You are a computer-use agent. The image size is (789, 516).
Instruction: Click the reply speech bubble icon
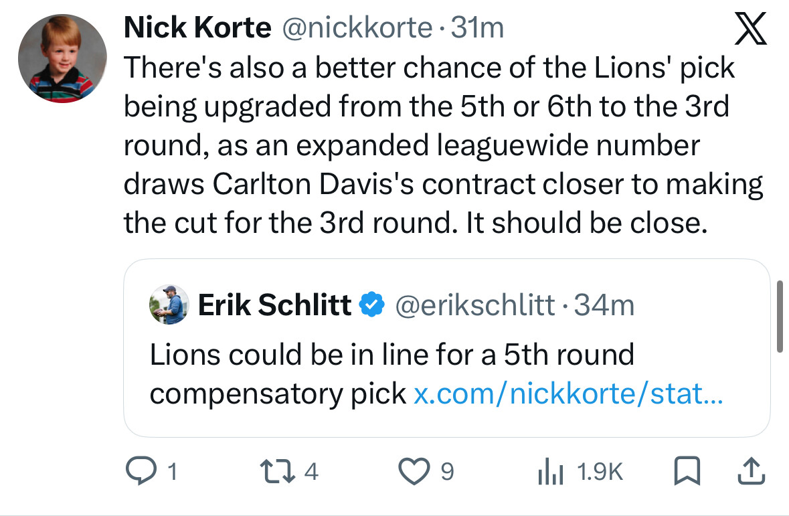(139, 472)
